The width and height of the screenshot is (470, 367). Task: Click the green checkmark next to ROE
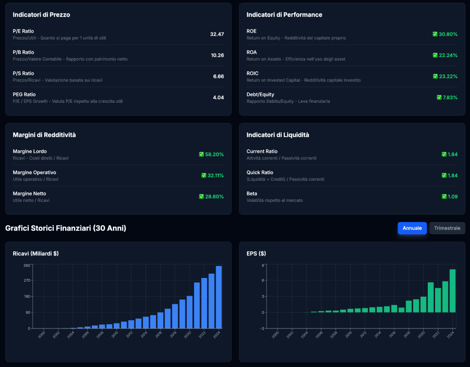(435, 34)
